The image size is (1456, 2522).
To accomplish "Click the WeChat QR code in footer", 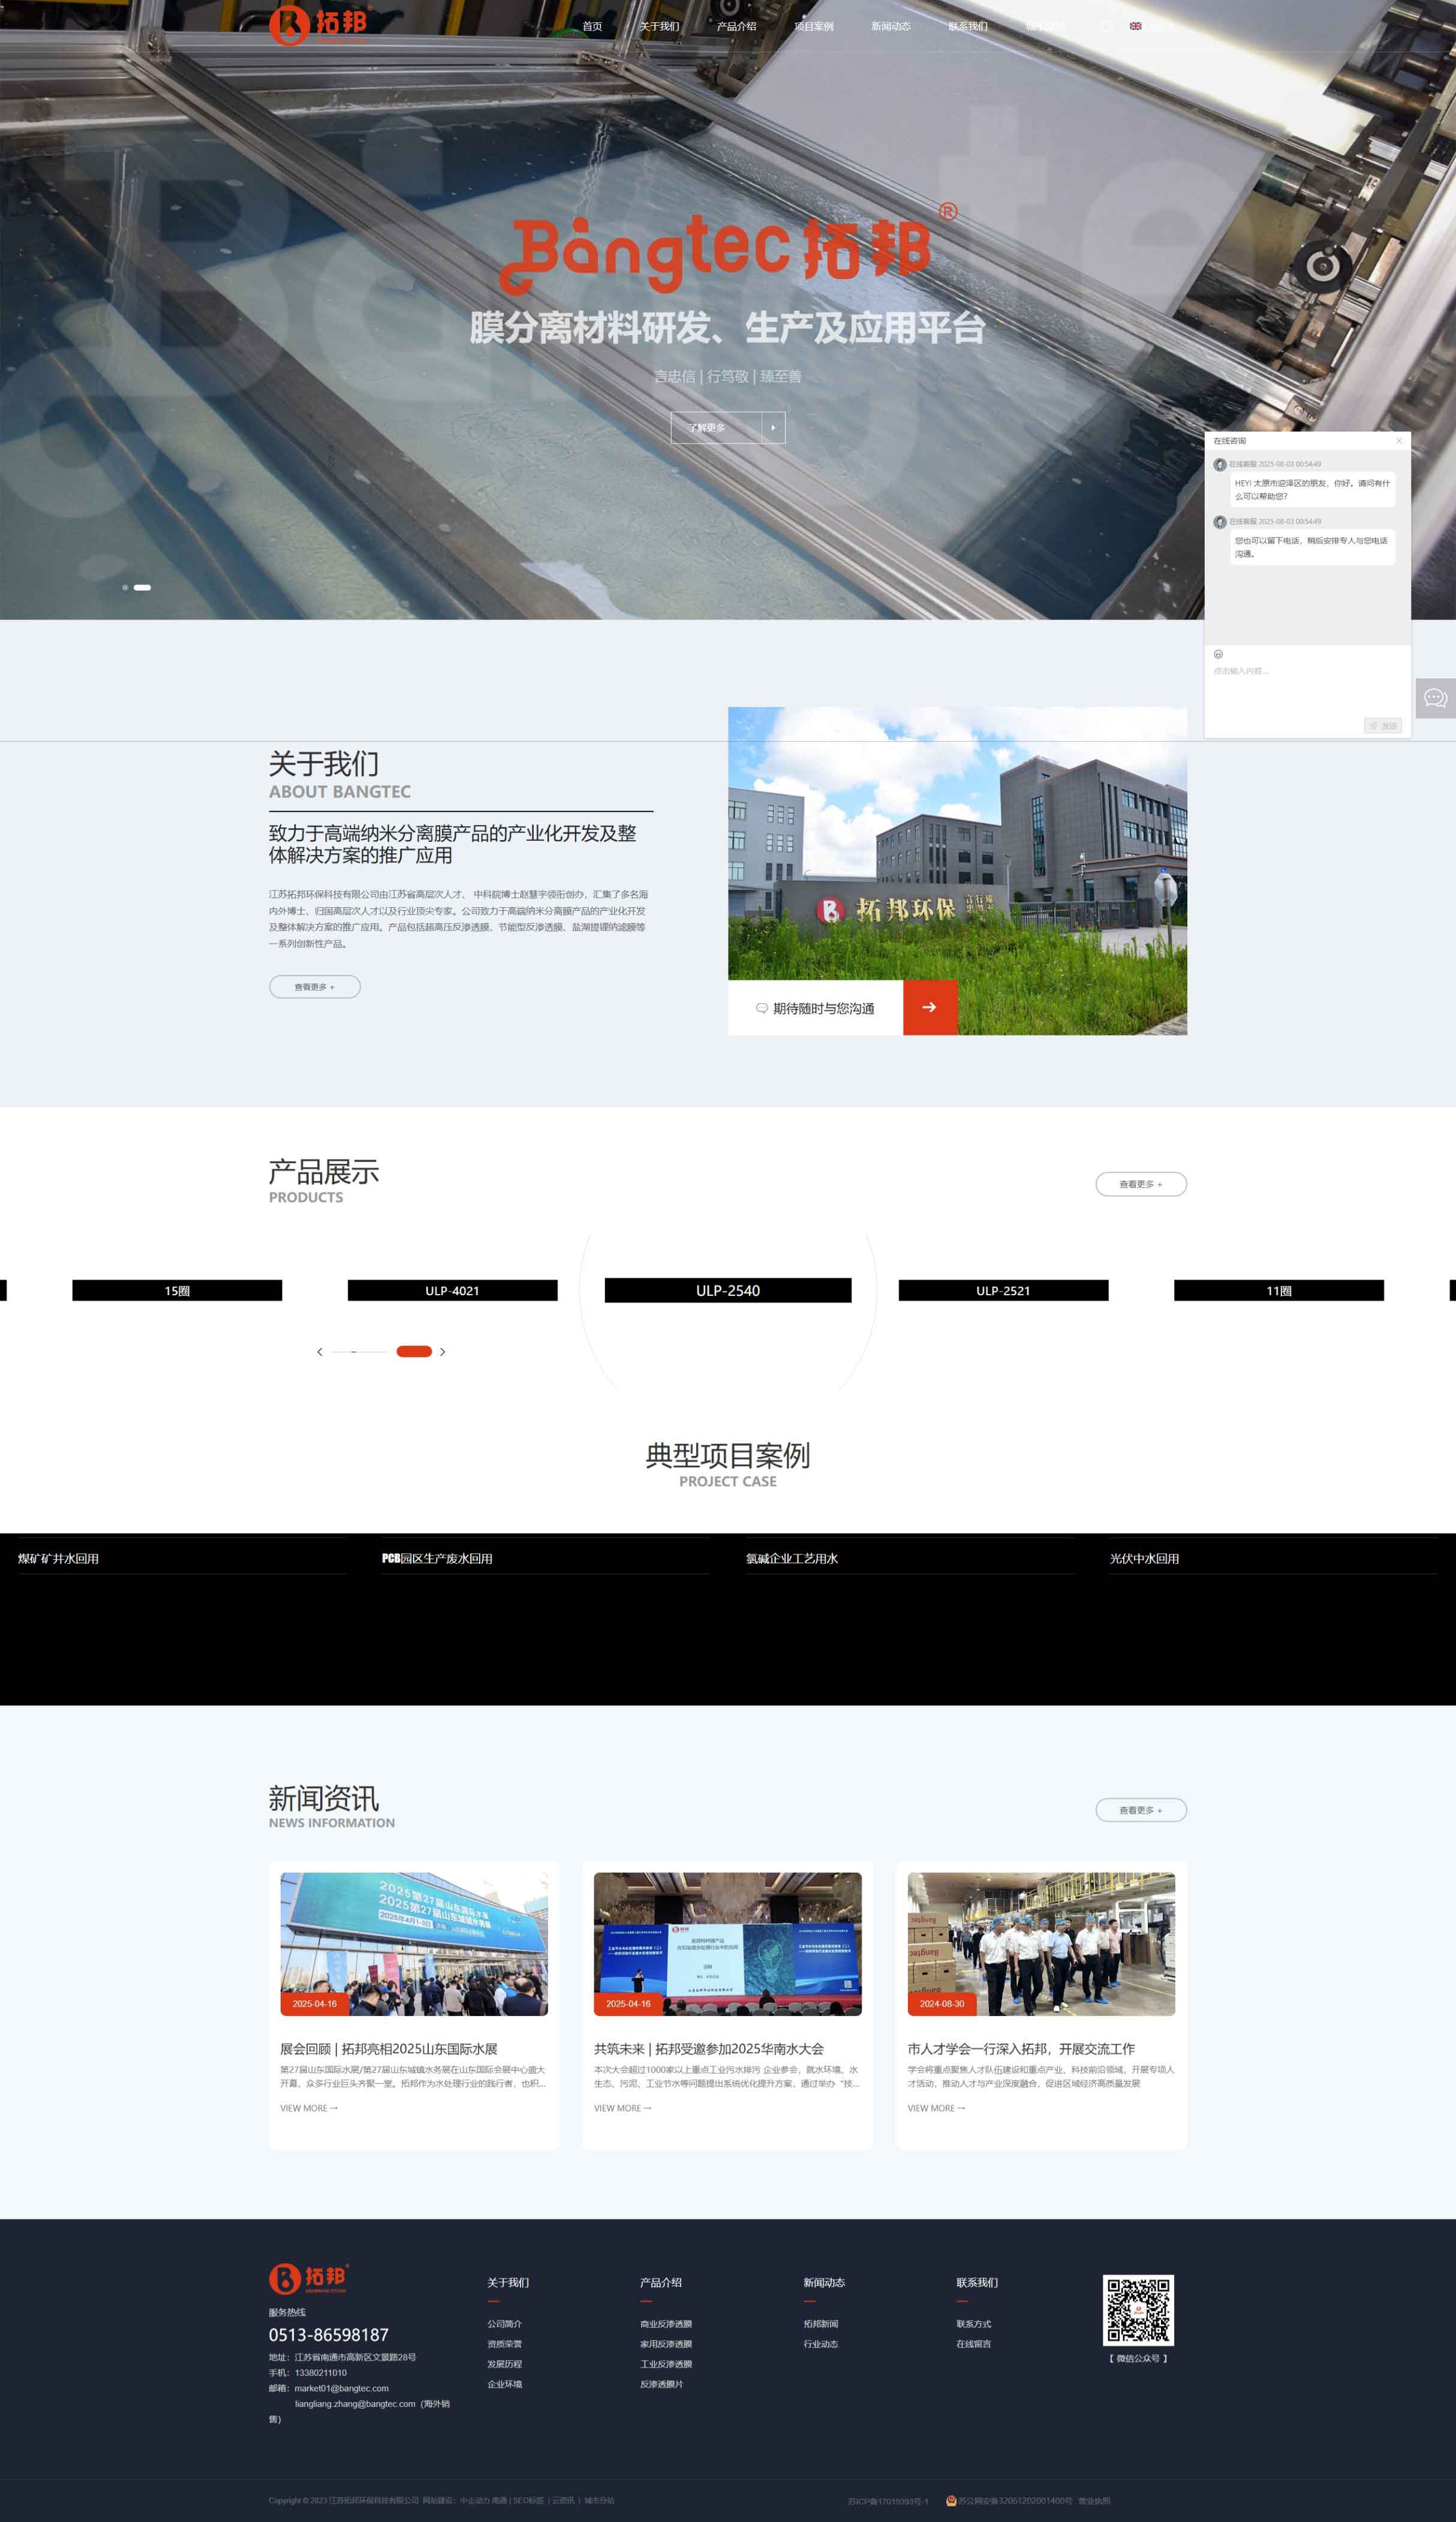I will point(1138,2310).
